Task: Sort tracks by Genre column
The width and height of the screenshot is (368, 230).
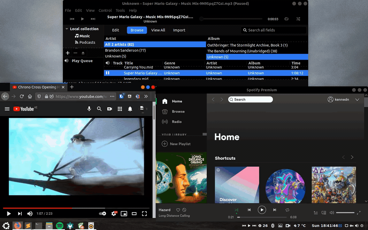Action: [170, 63]
